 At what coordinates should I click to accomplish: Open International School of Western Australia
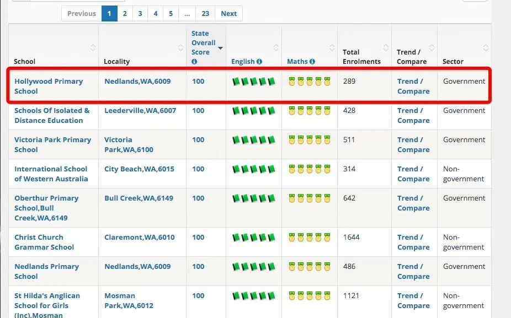(x=51, y=174)
